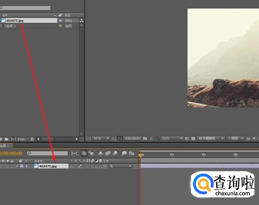Click the Project panel search field

[x=27, y=8]
